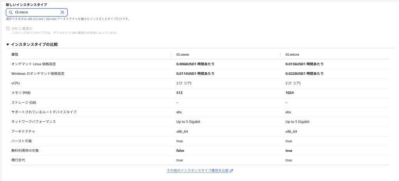
Task: Click the "ネットワークパフォーマンス" row label
Action: click(34, 121)
